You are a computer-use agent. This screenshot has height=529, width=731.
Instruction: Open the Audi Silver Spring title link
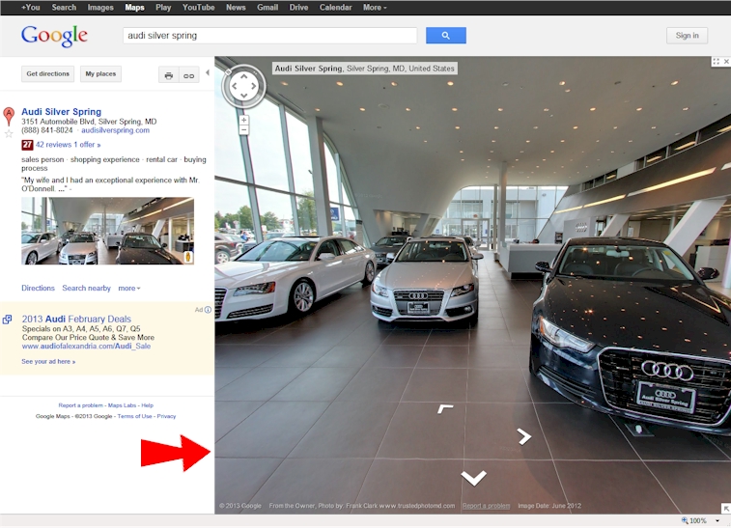(x=61, y=112)
